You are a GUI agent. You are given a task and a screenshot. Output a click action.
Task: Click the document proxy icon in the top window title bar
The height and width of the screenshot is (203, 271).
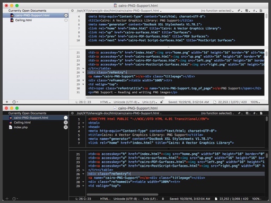pyautogui.click(x=115, y=5)
